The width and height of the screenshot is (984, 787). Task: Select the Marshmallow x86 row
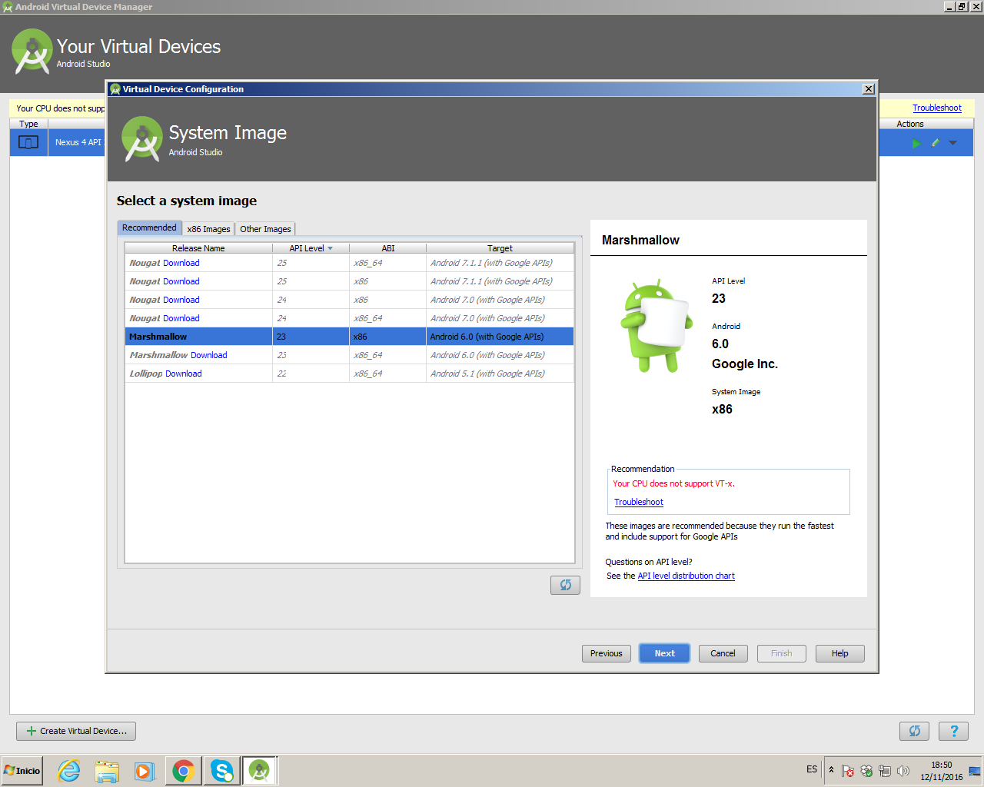point(350,337)
